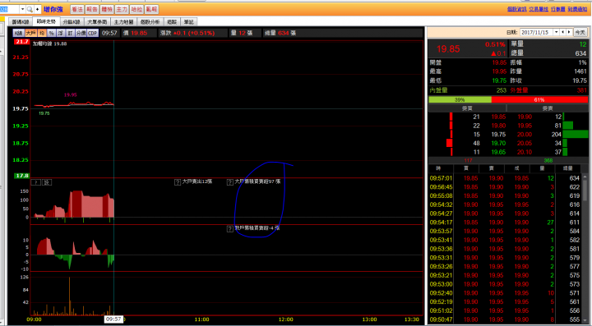Image resolution: width=592 pixels, height=326 pixels.
Task: Click the 內盤量 value 253
Action: click(502, 90)
